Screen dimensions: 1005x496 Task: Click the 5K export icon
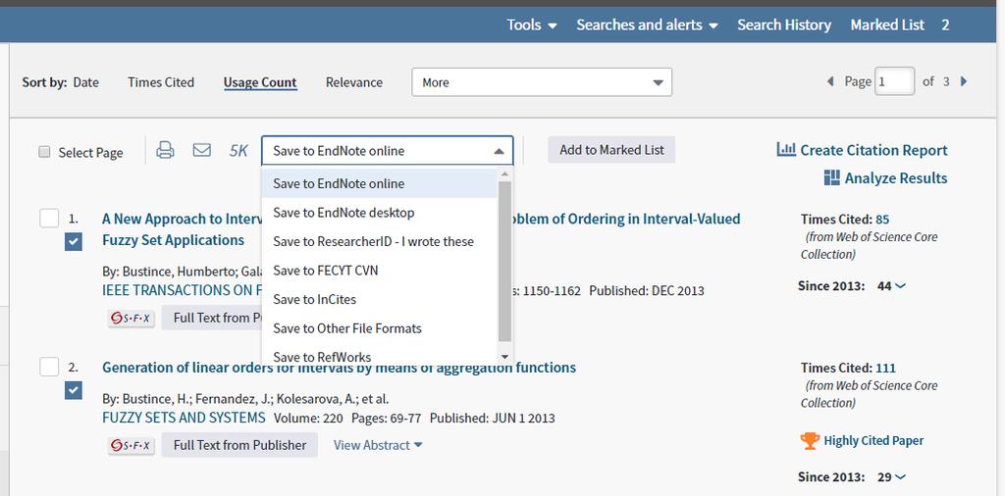pos(238,150)
